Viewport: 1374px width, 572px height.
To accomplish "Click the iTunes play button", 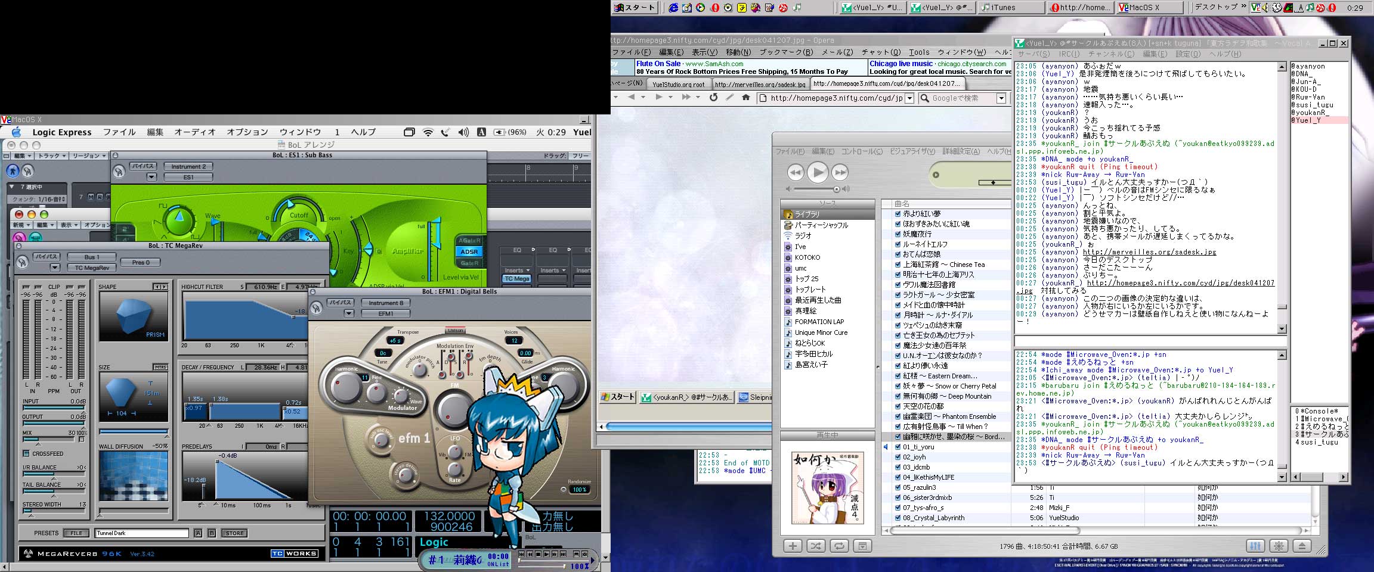I will coord(818,173).
